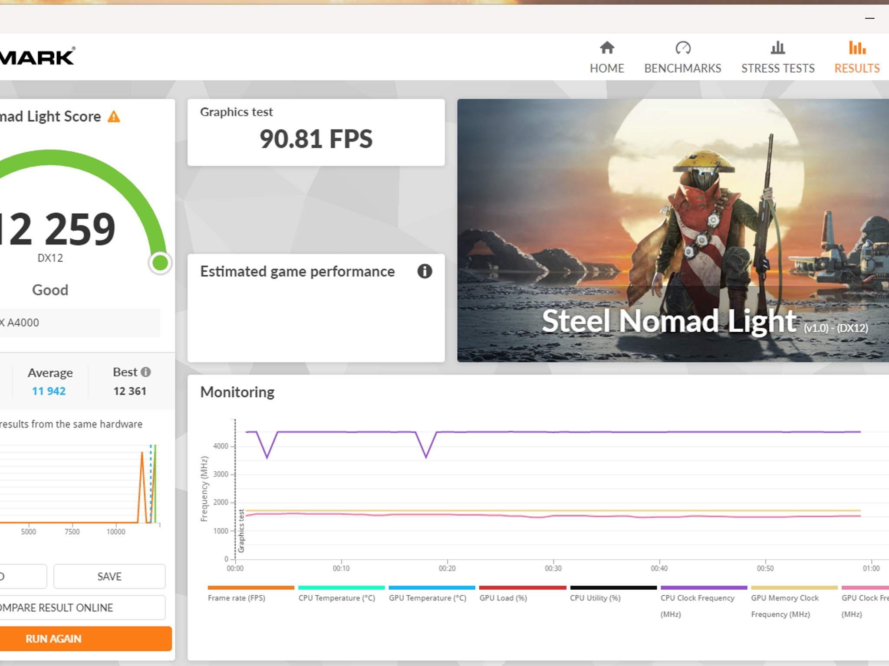Toggle CPU Temperature (°C) legend series
Screen dimensions: 889x666
(x=341, y=594)
